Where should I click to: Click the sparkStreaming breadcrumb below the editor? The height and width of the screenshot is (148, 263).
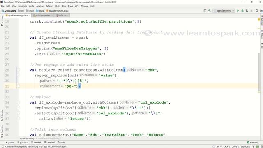27,139
